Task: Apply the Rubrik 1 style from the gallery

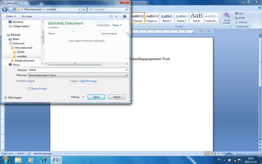Action: click(167, 18)
